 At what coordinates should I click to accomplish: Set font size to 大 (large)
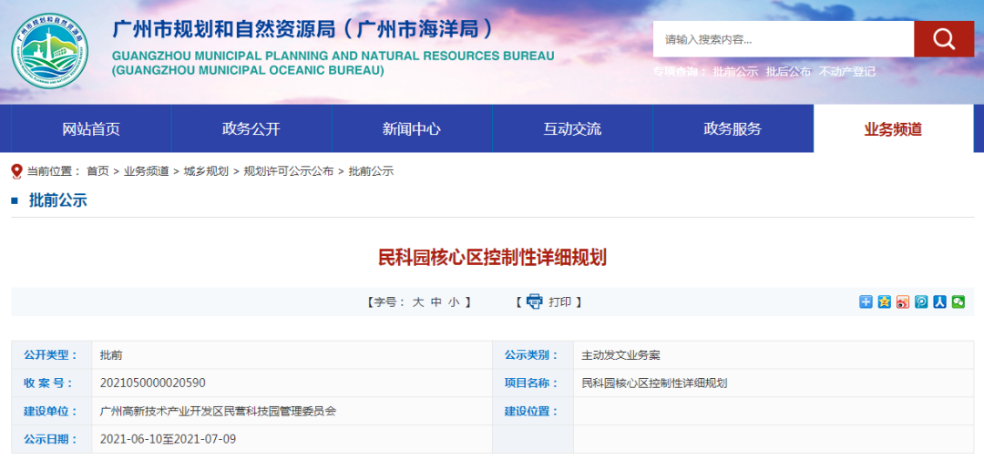click(x=418, y=302)
